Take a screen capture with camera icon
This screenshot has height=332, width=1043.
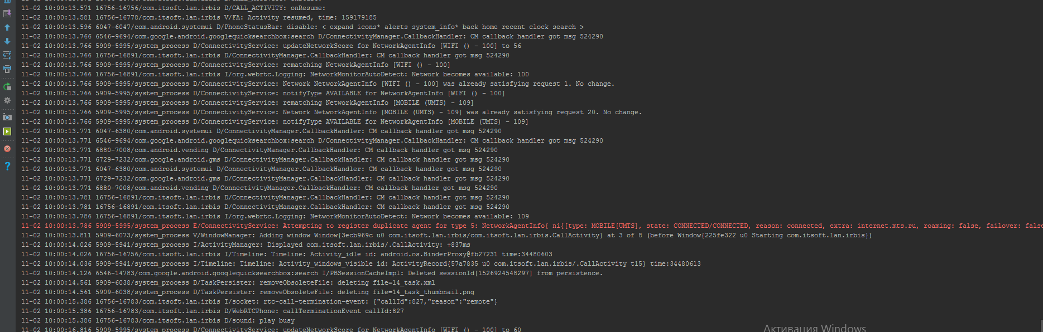7,117
